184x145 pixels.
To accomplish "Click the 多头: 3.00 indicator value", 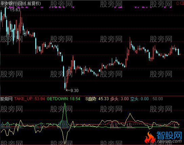I will point(120,99).
